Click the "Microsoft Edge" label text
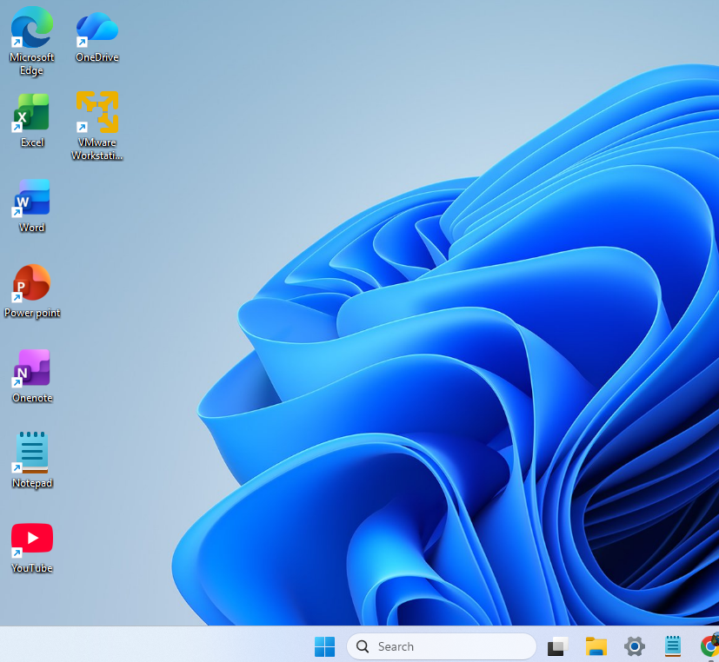Screen dimensions: 719x662 point(31,63)
